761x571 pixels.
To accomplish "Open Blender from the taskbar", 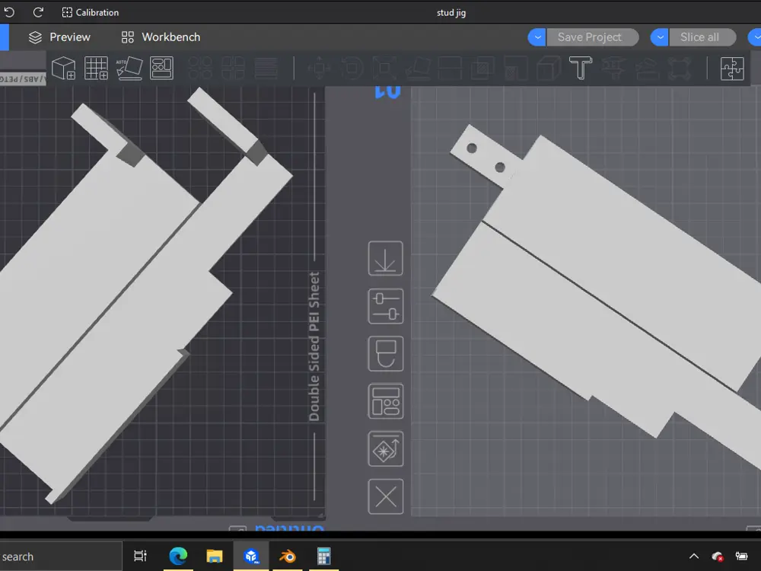I will (x=288, y=556).
